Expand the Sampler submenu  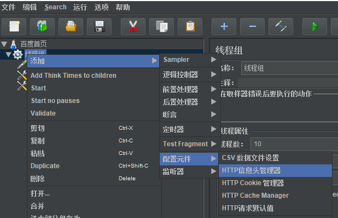190,60
